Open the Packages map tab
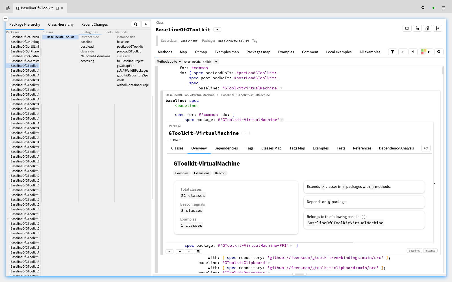 pos(258,52)
